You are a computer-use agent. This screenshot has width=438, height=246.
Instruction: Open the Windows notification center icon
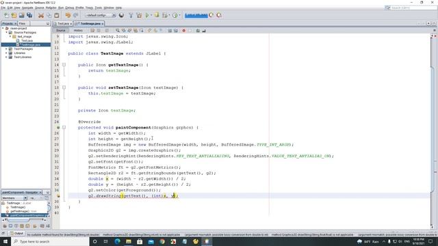pos(430,241)
